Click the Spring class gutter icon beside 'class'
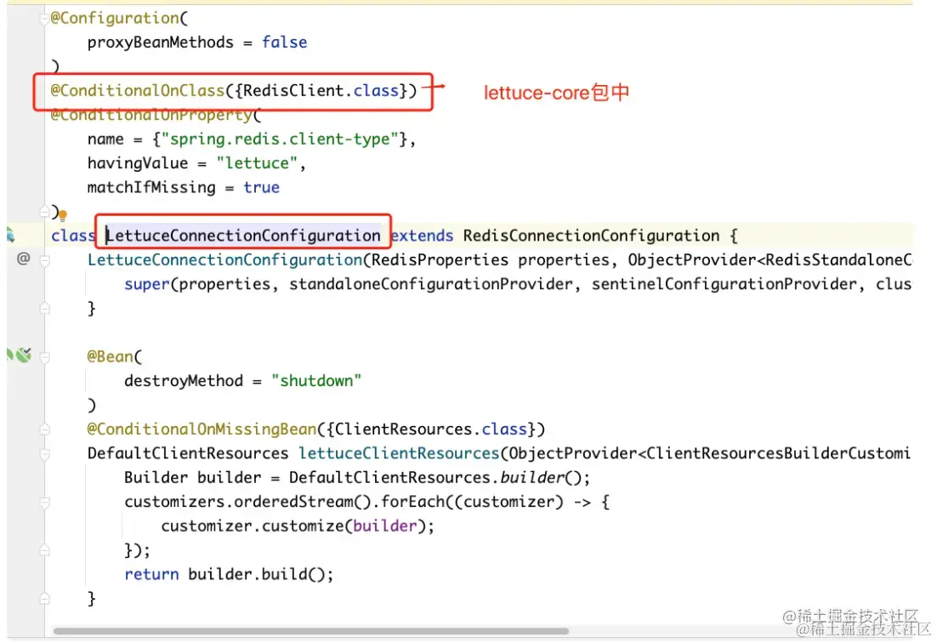The height and width of the screenshot is (643, 937). tap(10, 235)
